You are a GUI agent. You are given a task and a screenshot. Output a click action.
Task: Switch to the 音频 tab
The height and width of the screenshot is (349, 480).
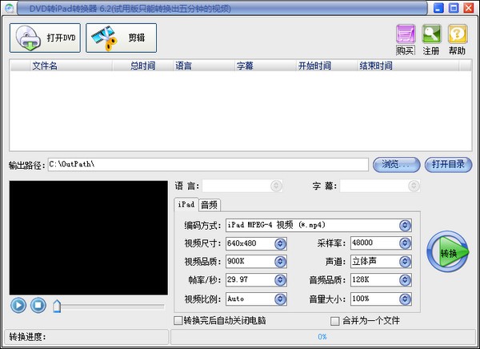click(210, 205)
